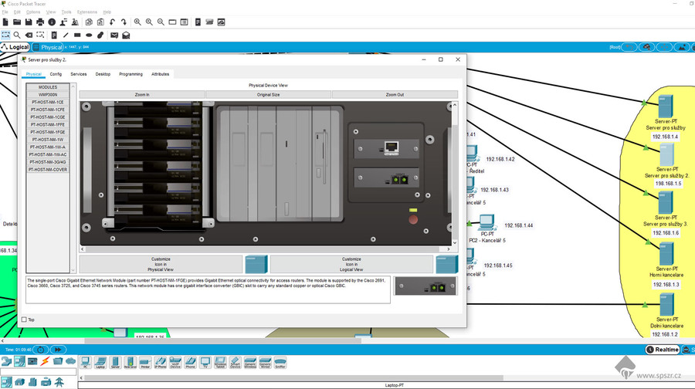Click the Original Size button
695x389 pixels.
tap(268, 94)
